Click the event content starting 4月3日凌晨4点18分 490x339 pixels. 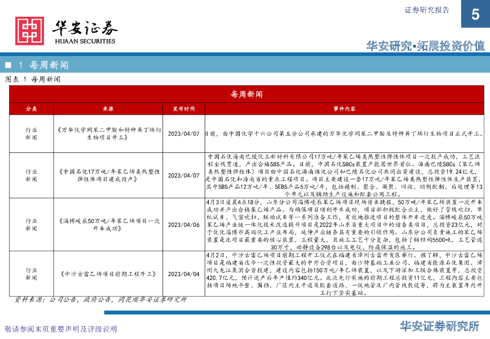tap(345, 225)
